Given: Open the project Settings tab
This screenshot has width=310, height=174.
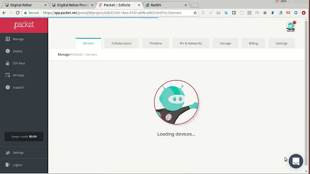Looking at the screenshot, I should point(282,43).
